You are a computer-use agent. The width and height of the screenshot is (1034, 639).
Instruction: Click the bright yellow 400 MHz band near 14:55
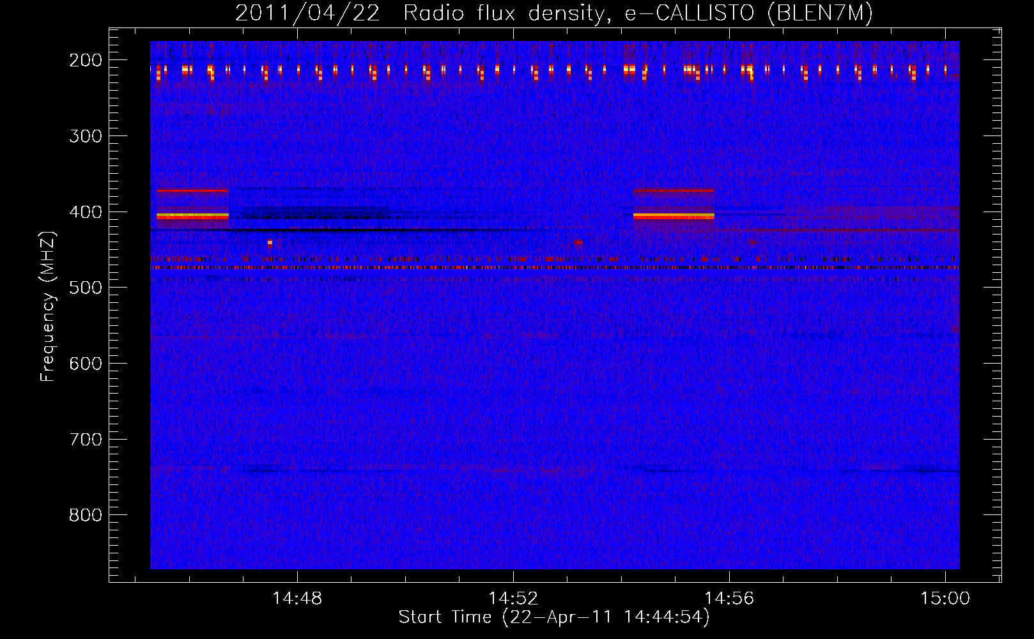(674, 217)
